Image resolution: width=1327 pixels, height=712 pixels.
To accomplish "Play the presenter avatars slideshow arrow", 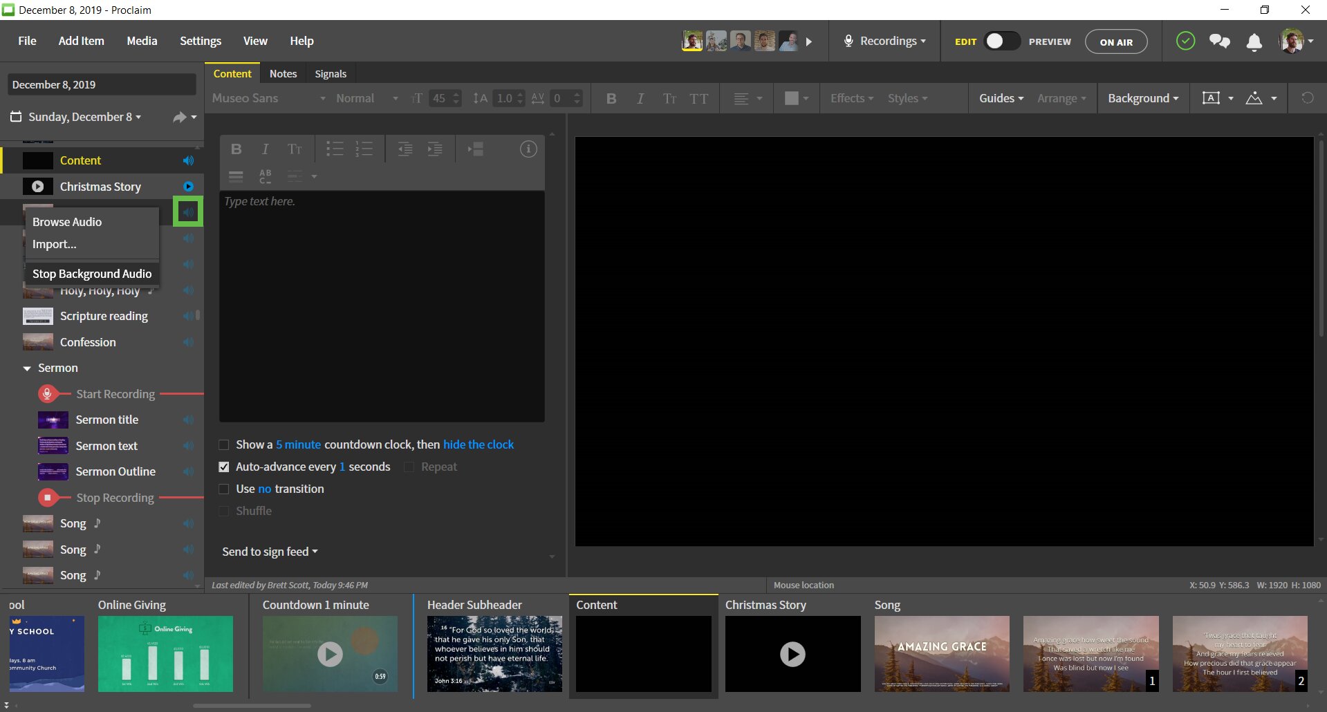I will coord(808,41).
